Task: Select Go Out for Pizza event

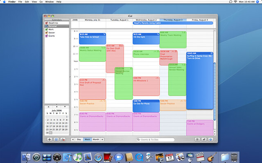Action: pos(146,106)
